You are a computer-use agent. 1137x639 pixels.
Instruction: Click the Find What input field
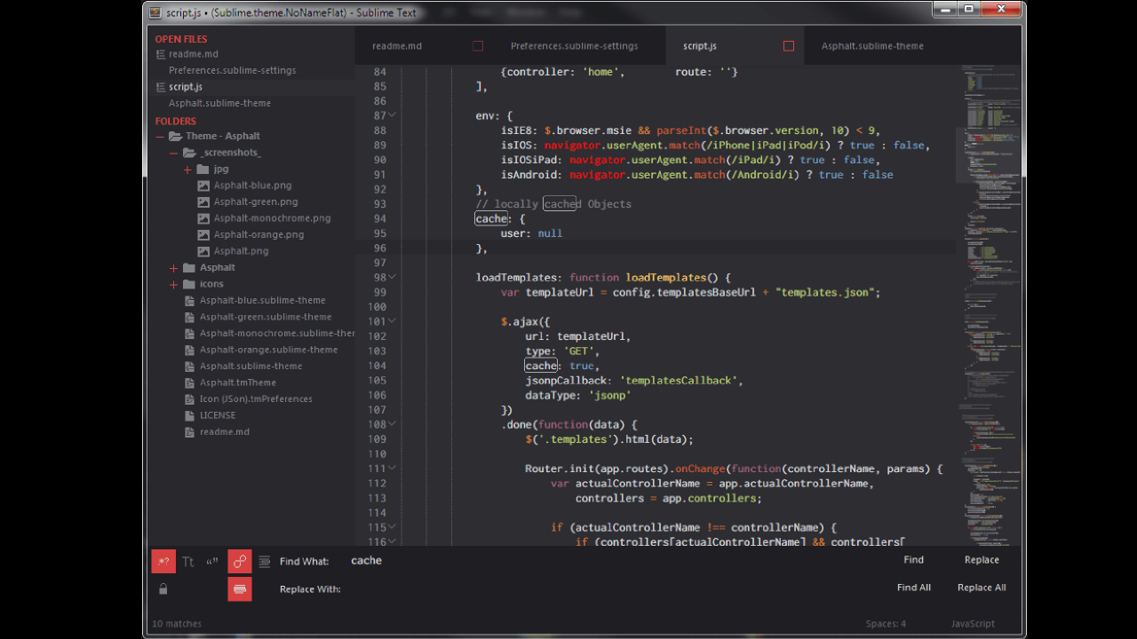pos(613,561)
